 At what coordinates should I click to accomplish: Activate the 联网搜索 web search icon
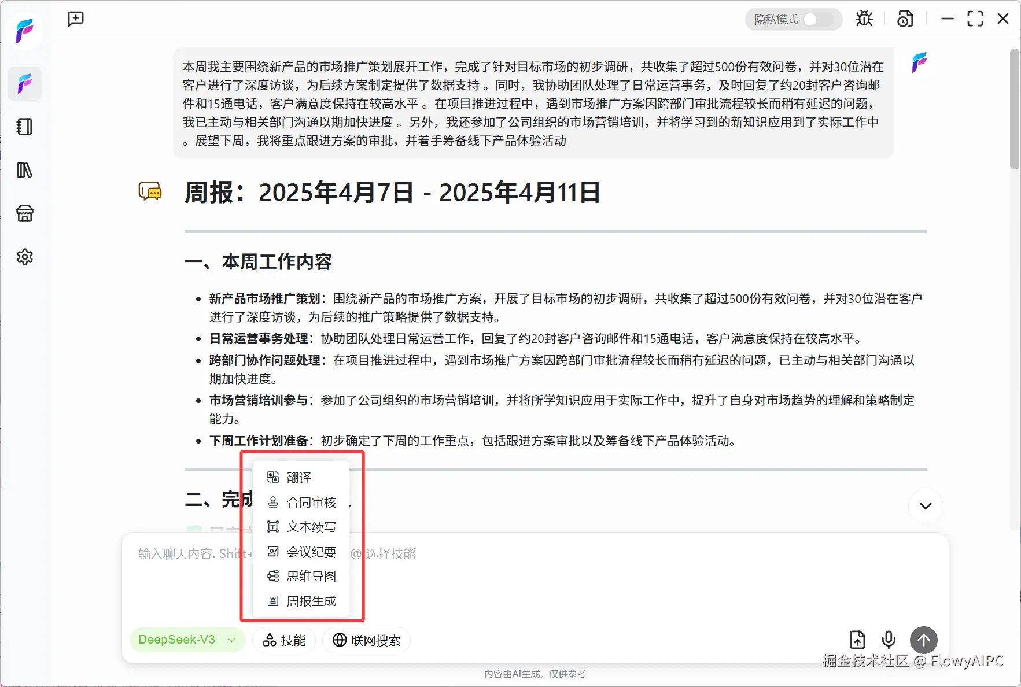pyautogui.click(x=366, y=640)
